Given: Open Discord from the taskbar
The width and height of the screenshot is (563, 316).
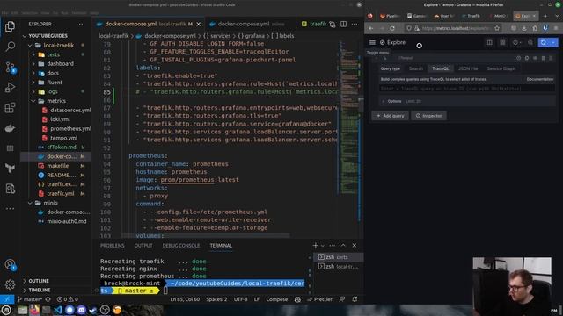Looking at the screenshot, I should tap(81, 310).
